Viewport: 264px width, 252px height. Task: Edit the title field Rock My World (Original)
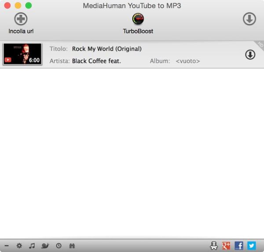[x=106, y=49]
